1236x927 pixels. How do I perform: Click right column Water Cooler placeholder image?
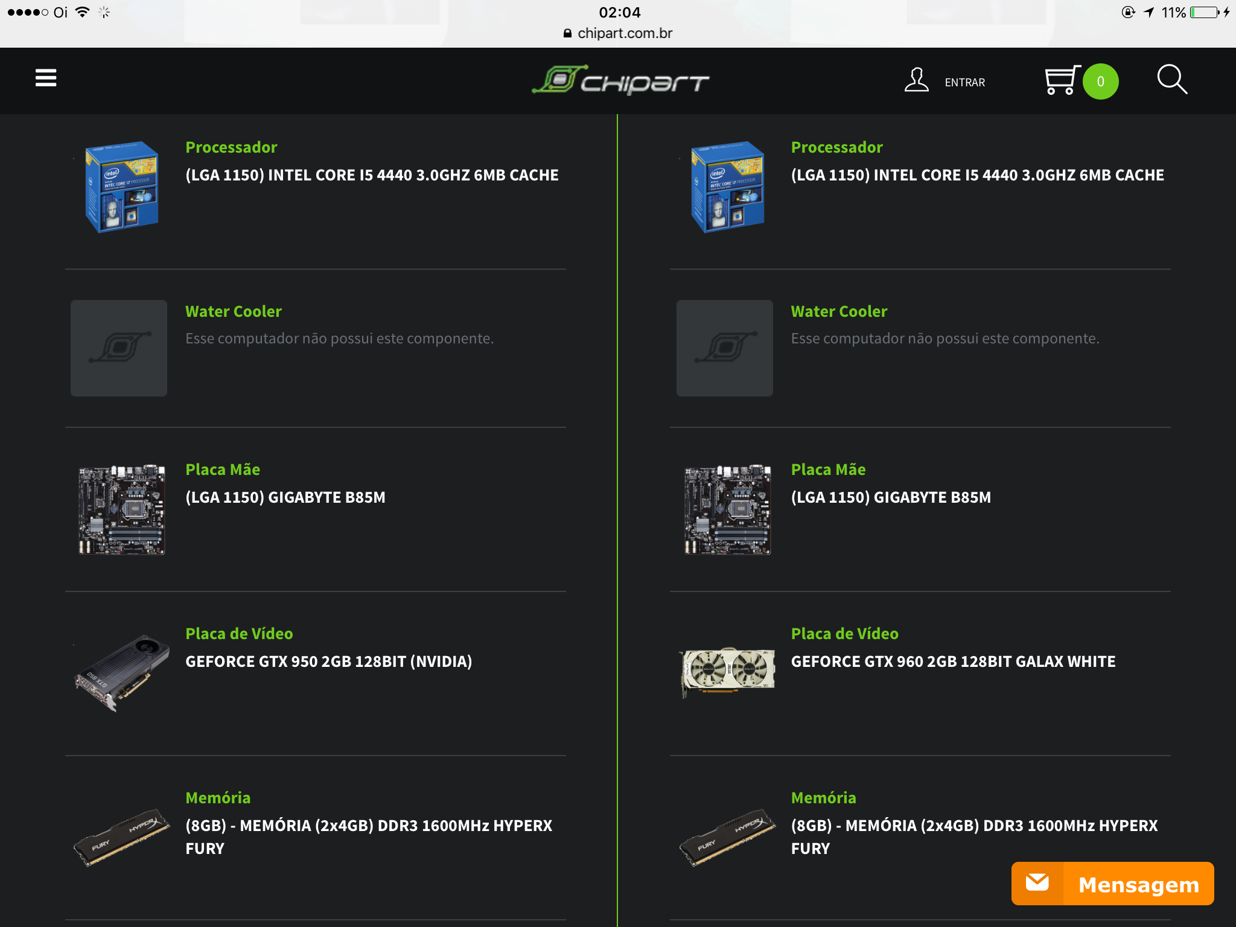pos(725,348)
